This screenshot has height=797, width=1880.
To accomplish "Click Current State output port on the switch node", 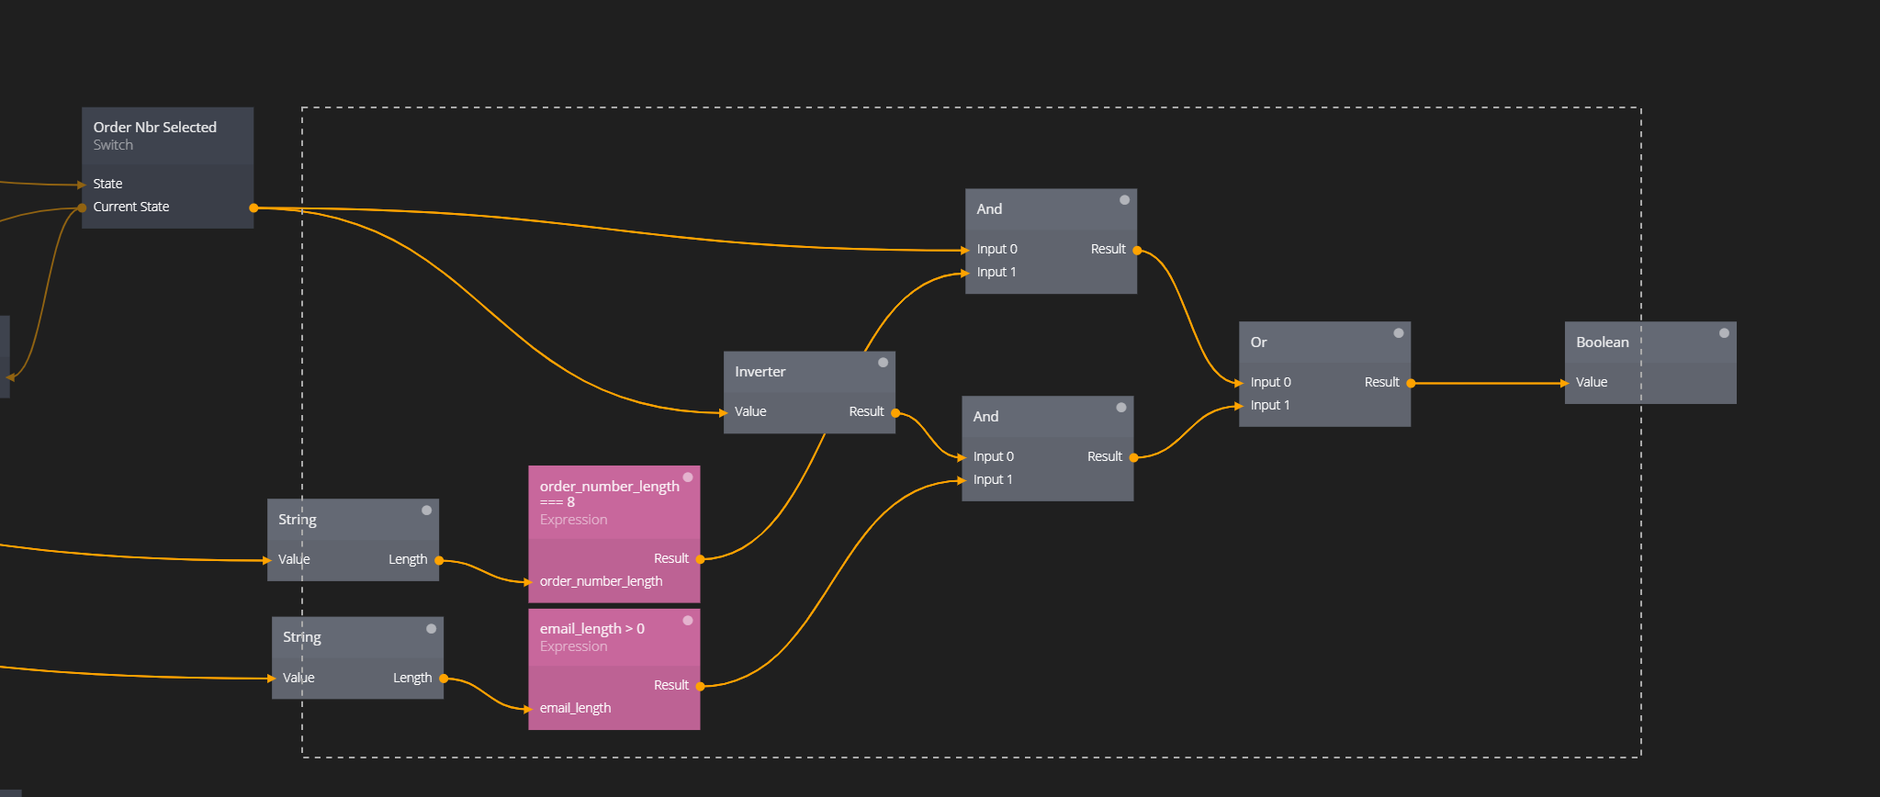I will [253, 208].
